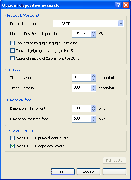Image resolution: width=131 pixels, height=180 pixels.
Task: Enable Invia CTRL+D prima di ogni lavoro
Action: click(x=12, y=138)
